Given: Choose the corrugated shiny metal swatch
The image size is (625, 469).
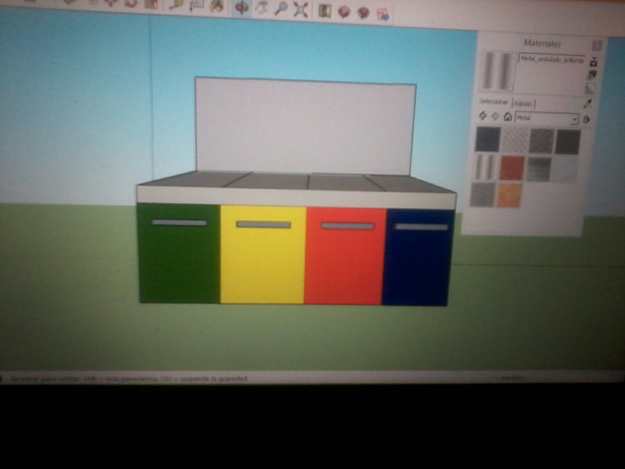Looking at the screenshot, I should [x=486, y=166].
